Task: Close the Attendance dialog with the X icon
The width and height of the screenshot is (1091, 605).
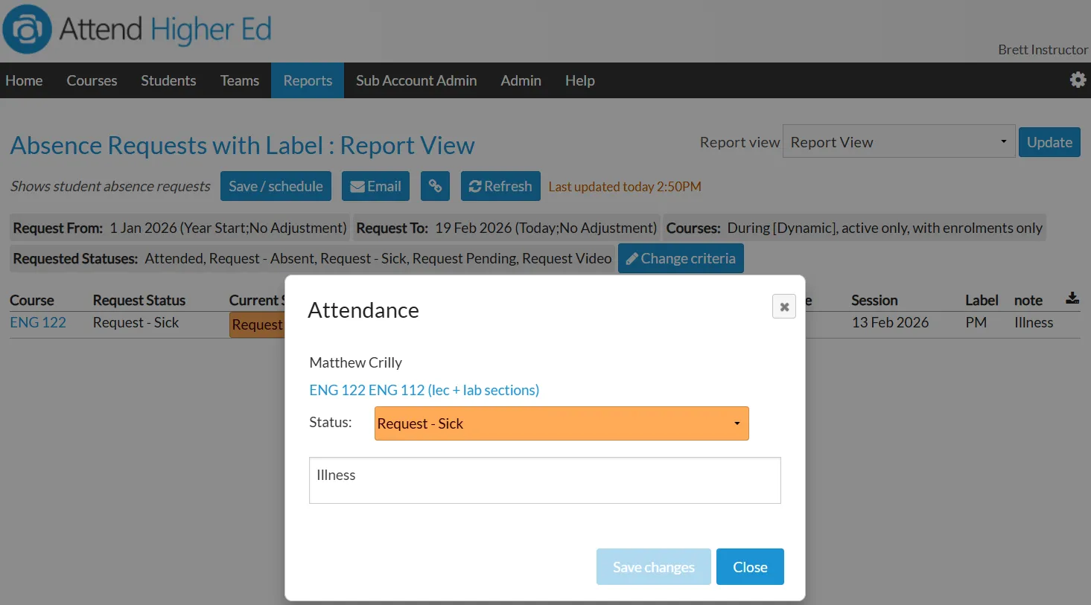Action: [784, 307]
